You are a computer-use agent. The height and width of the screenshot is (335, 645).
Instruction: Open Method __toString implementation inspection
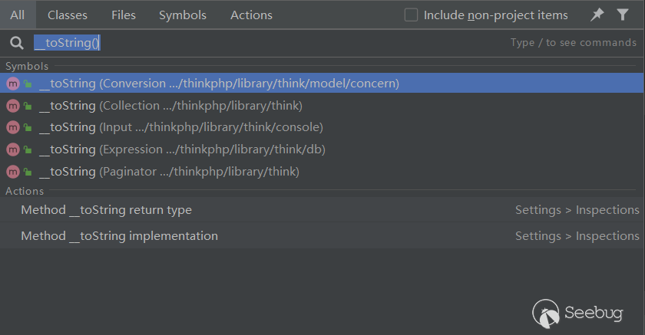tap(120, 236)
